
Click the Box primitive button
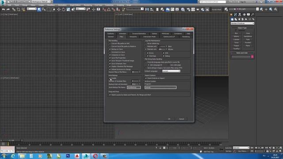(236, 34)
